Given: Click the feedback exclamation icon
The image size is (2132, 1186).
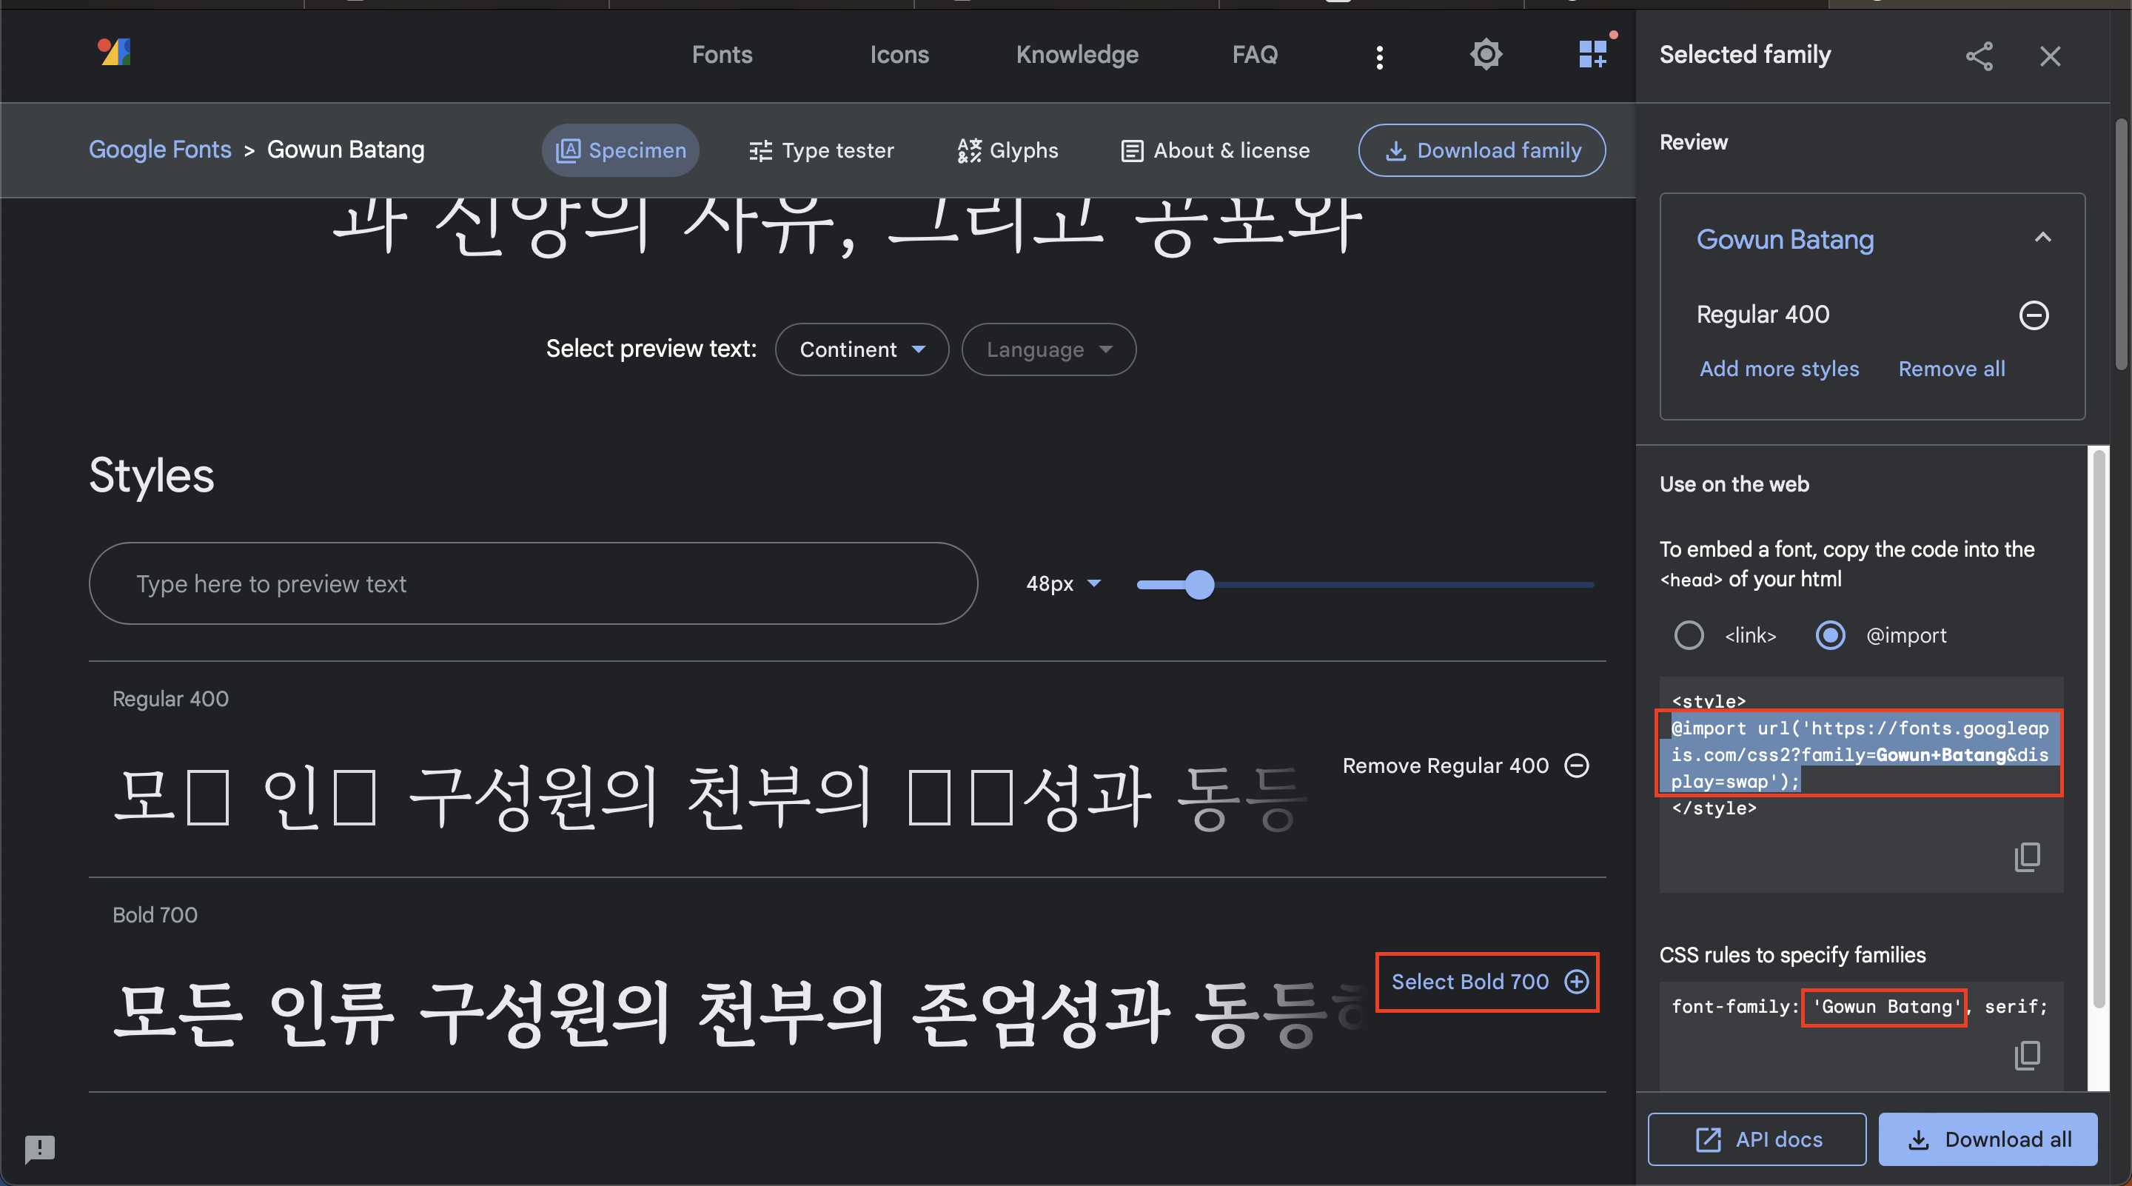Looking at the screenshot, I should [40, 1148].
